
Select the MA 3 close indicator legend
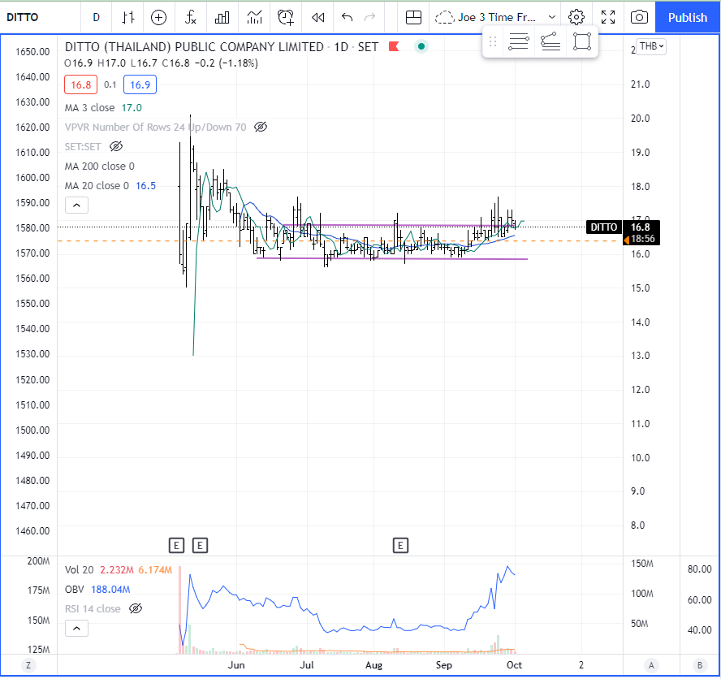89,108
